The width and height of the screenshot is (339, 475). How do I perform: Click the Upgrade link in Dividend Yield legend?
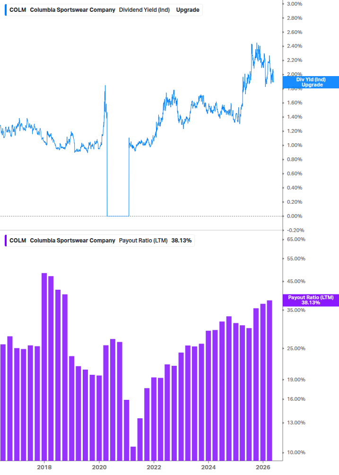pos(188,10)
